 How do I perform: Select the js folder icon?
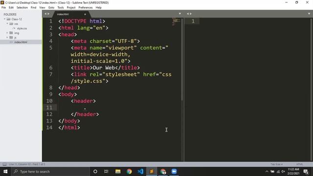point(11,38)
